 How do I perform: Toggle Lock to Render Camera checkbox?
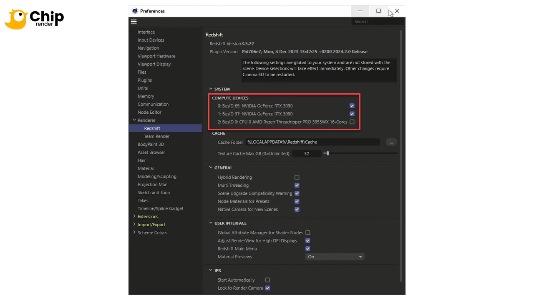tap(268, 288)
